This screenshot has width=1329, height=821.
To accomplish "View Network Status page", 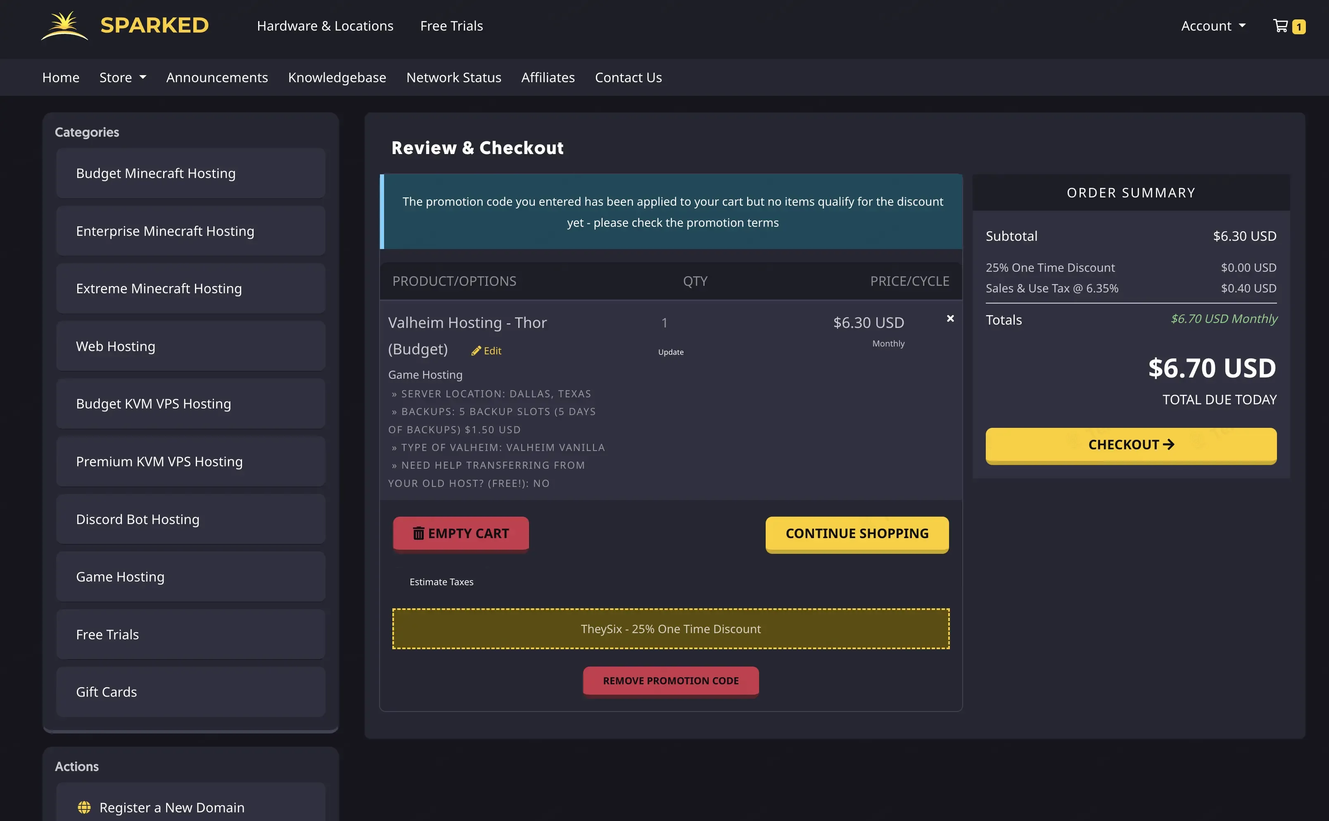I will [454, 77].
